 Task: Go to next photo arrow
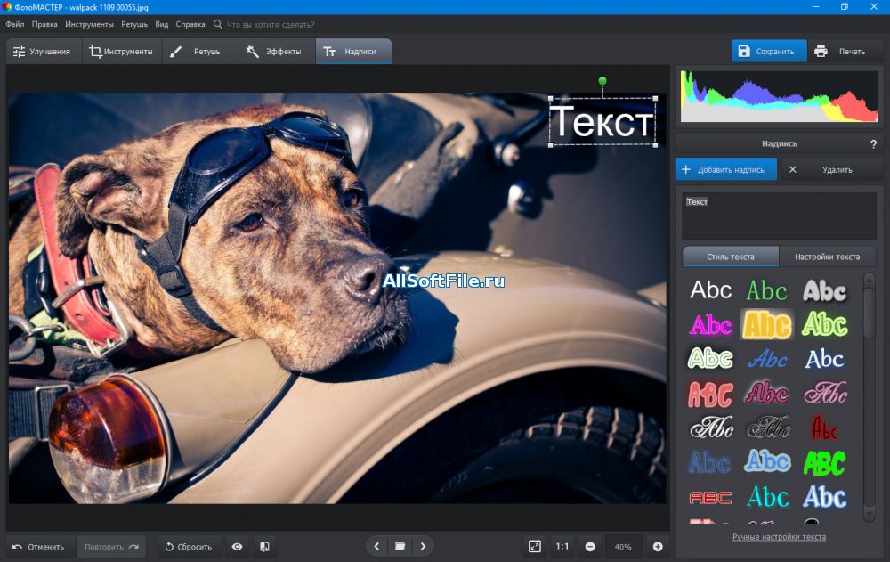(x=423, y=546)
